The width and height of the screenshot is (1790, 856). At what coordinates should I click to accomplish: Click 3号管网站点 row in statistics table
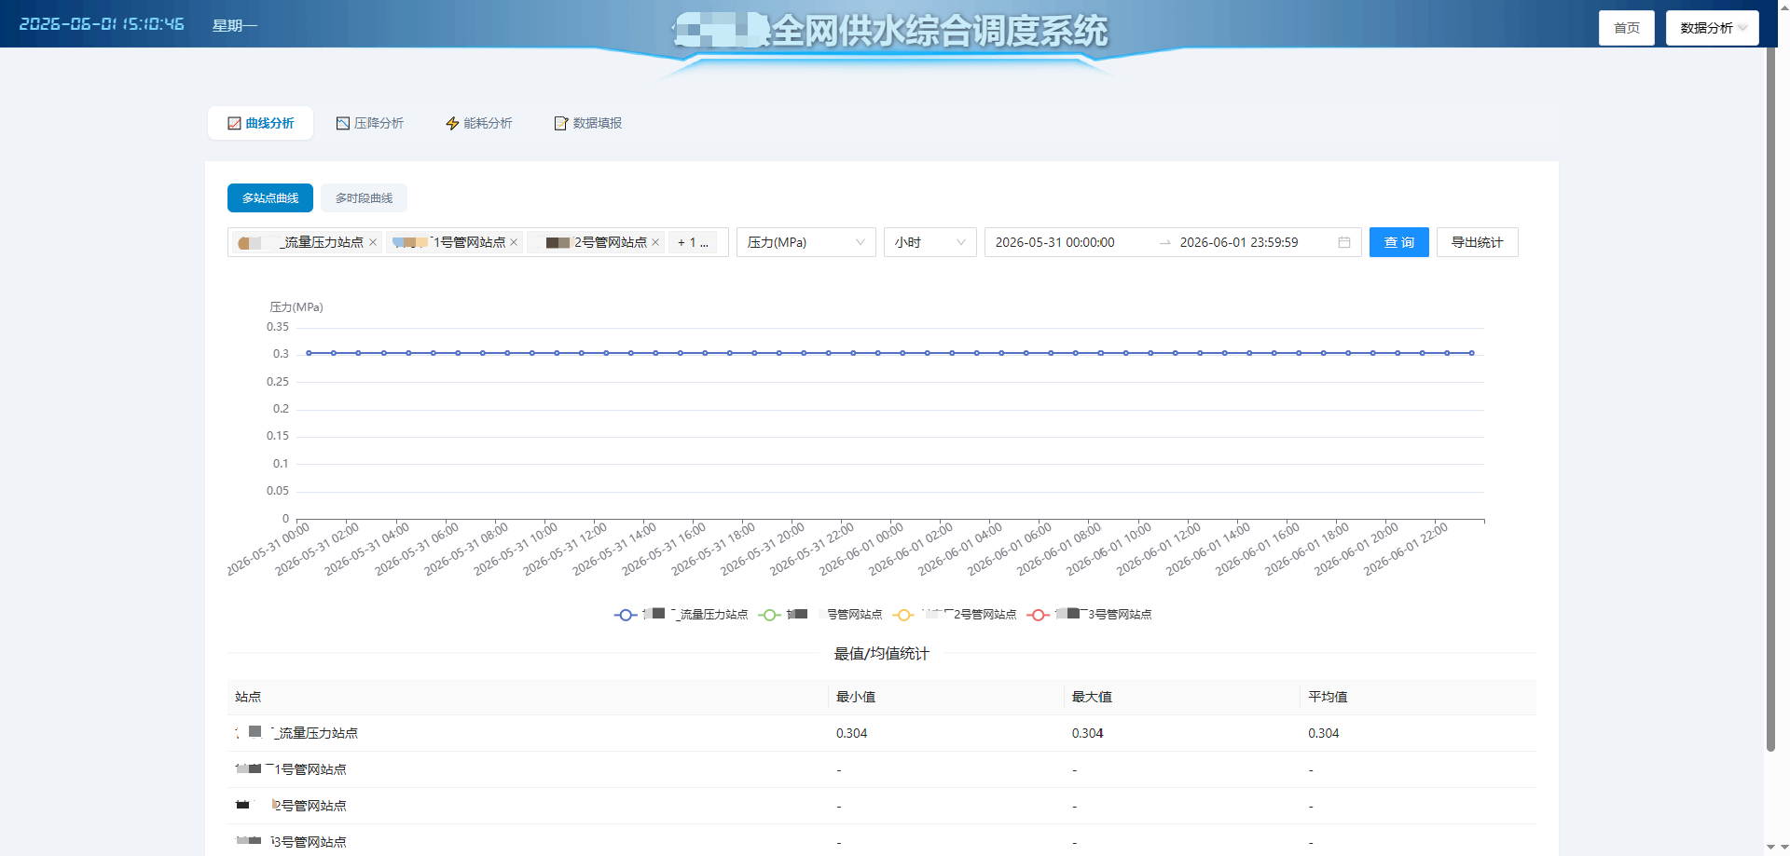pyautogui.click(x=882, y=841)
